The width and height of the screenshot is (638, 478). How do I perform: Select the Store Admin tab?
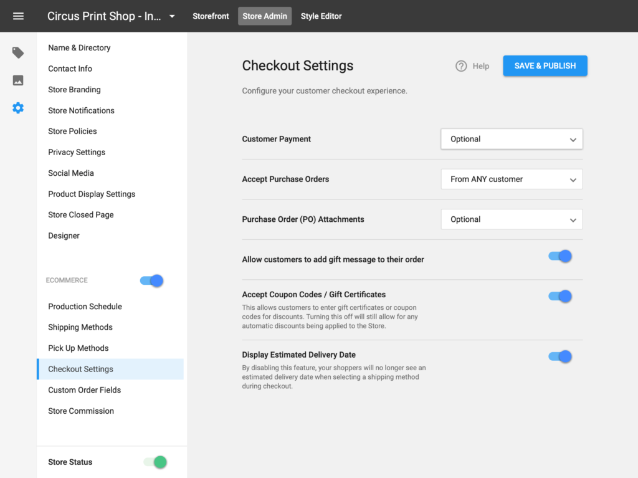coord(265,16)
